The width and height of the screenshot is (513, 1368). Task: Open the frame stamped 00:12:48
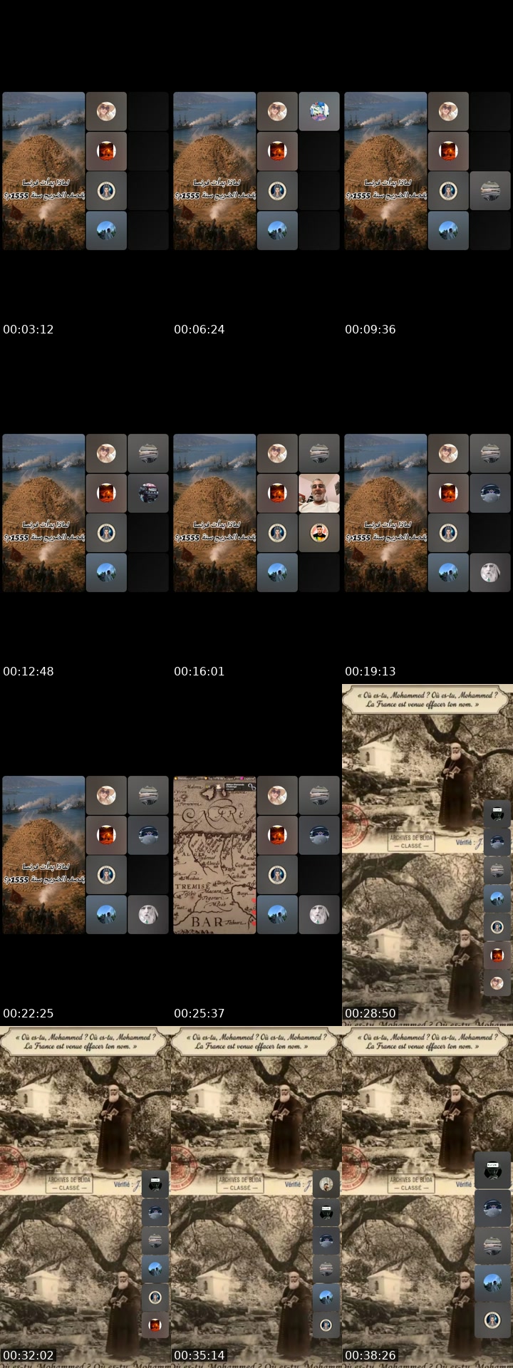point(85,513)
